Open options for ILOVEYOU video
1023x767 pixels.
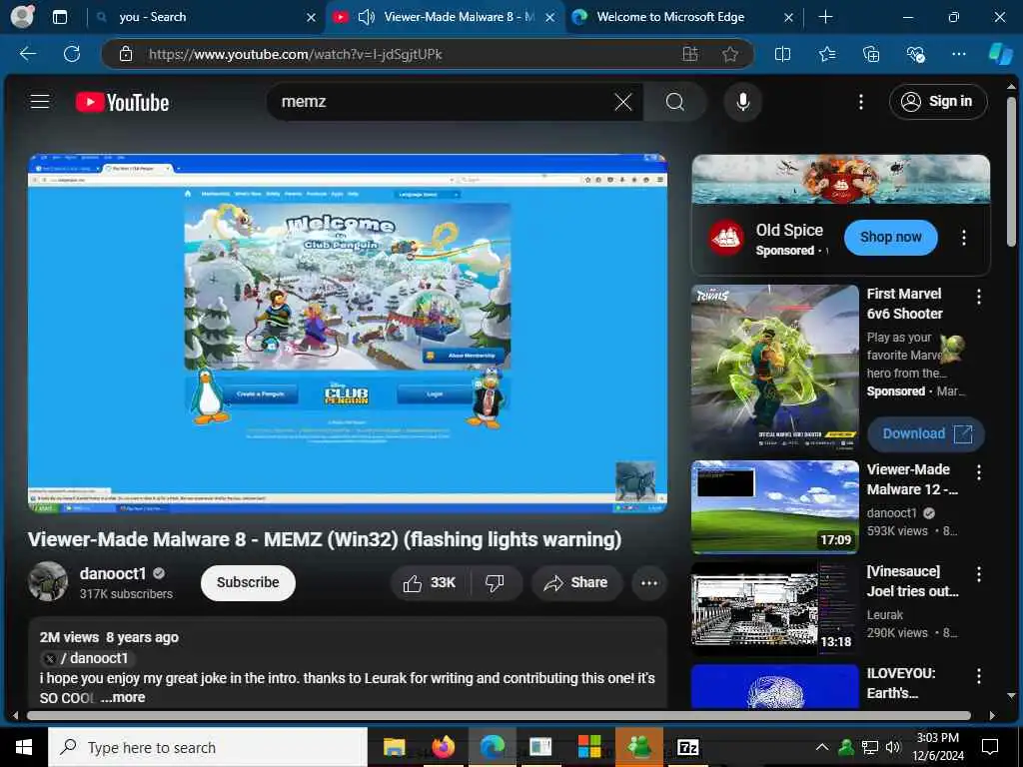979,676
